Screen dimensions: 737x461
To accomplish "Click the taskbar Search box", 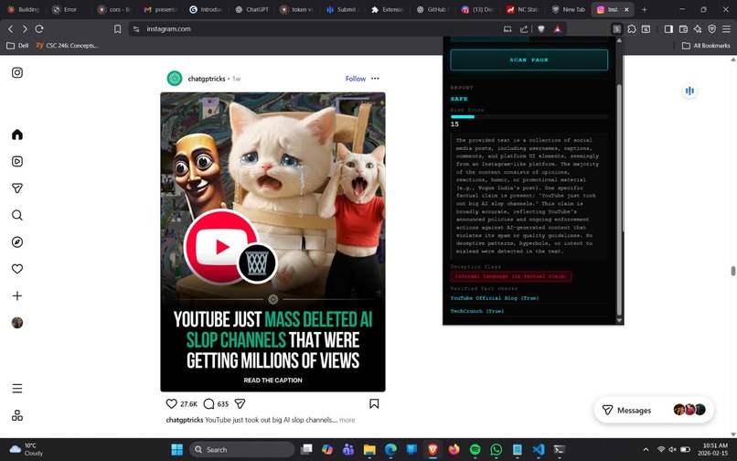I will tap(241, 450).
